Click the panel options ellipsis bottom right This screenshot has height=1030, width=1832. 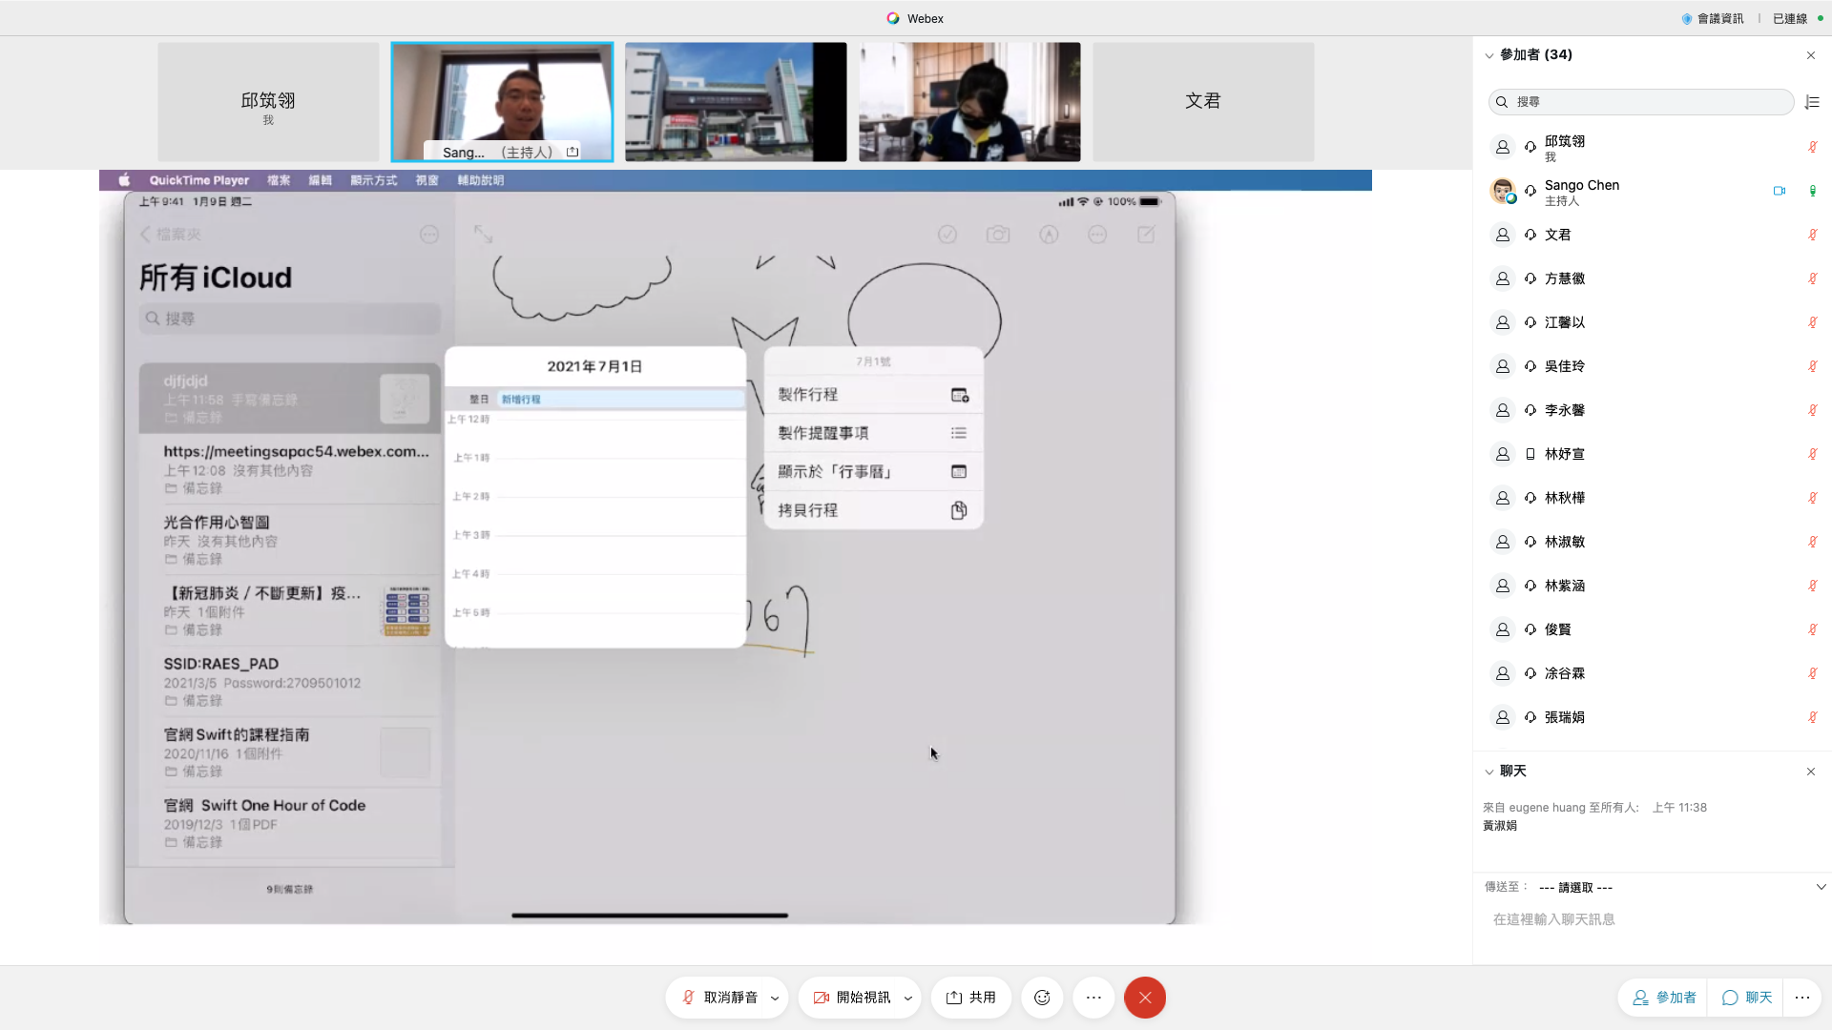click(1801, 998)
